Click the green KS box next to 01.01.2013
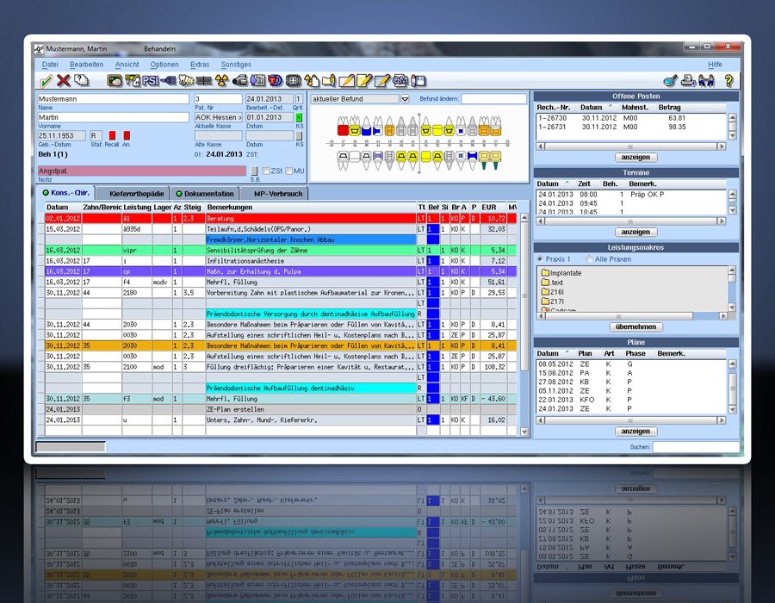775x603 pixels. 299,118
